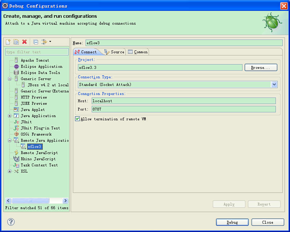Select the OSGi Framework icon

click(16, 134)
